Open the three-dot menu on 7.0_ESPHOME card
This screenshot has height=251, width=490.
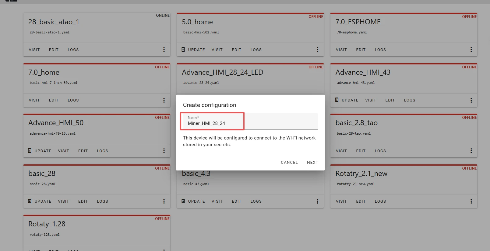click(x=471, y=50)
